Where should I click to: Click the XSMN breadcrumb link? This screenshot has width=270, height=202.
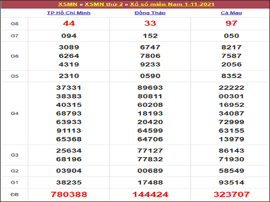pyautogui.click(x=68, y=4)
